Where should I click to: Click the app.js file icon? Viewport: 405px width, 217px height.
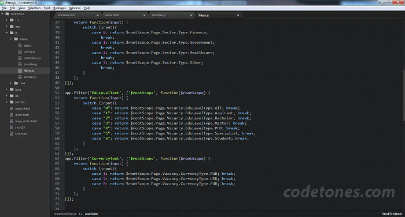20,46
